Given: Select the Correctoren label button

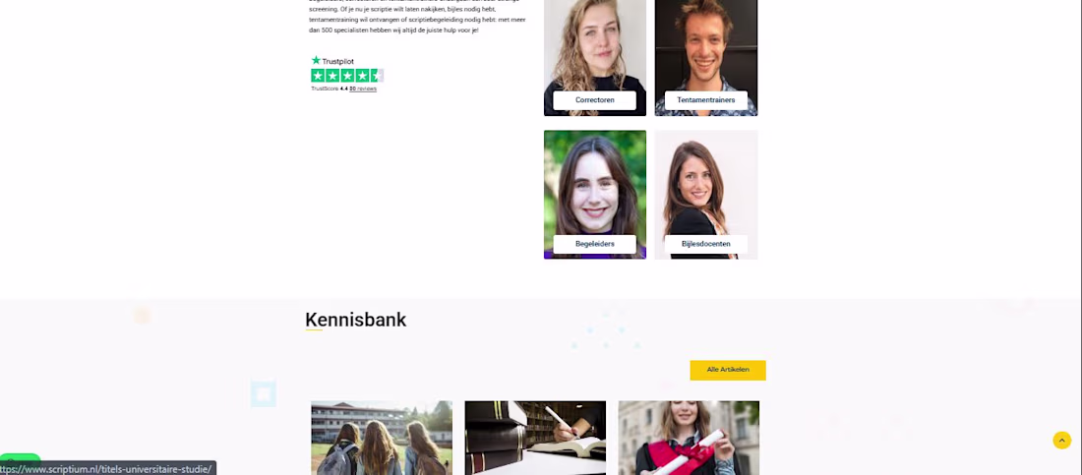Looking at the screenshot, I should [594, 100].
